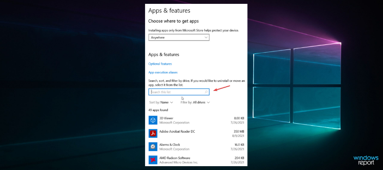This screenshot has width=383, height=170.
Task: Open the Filter by All drives dropdown
Action: pos(195,102)
